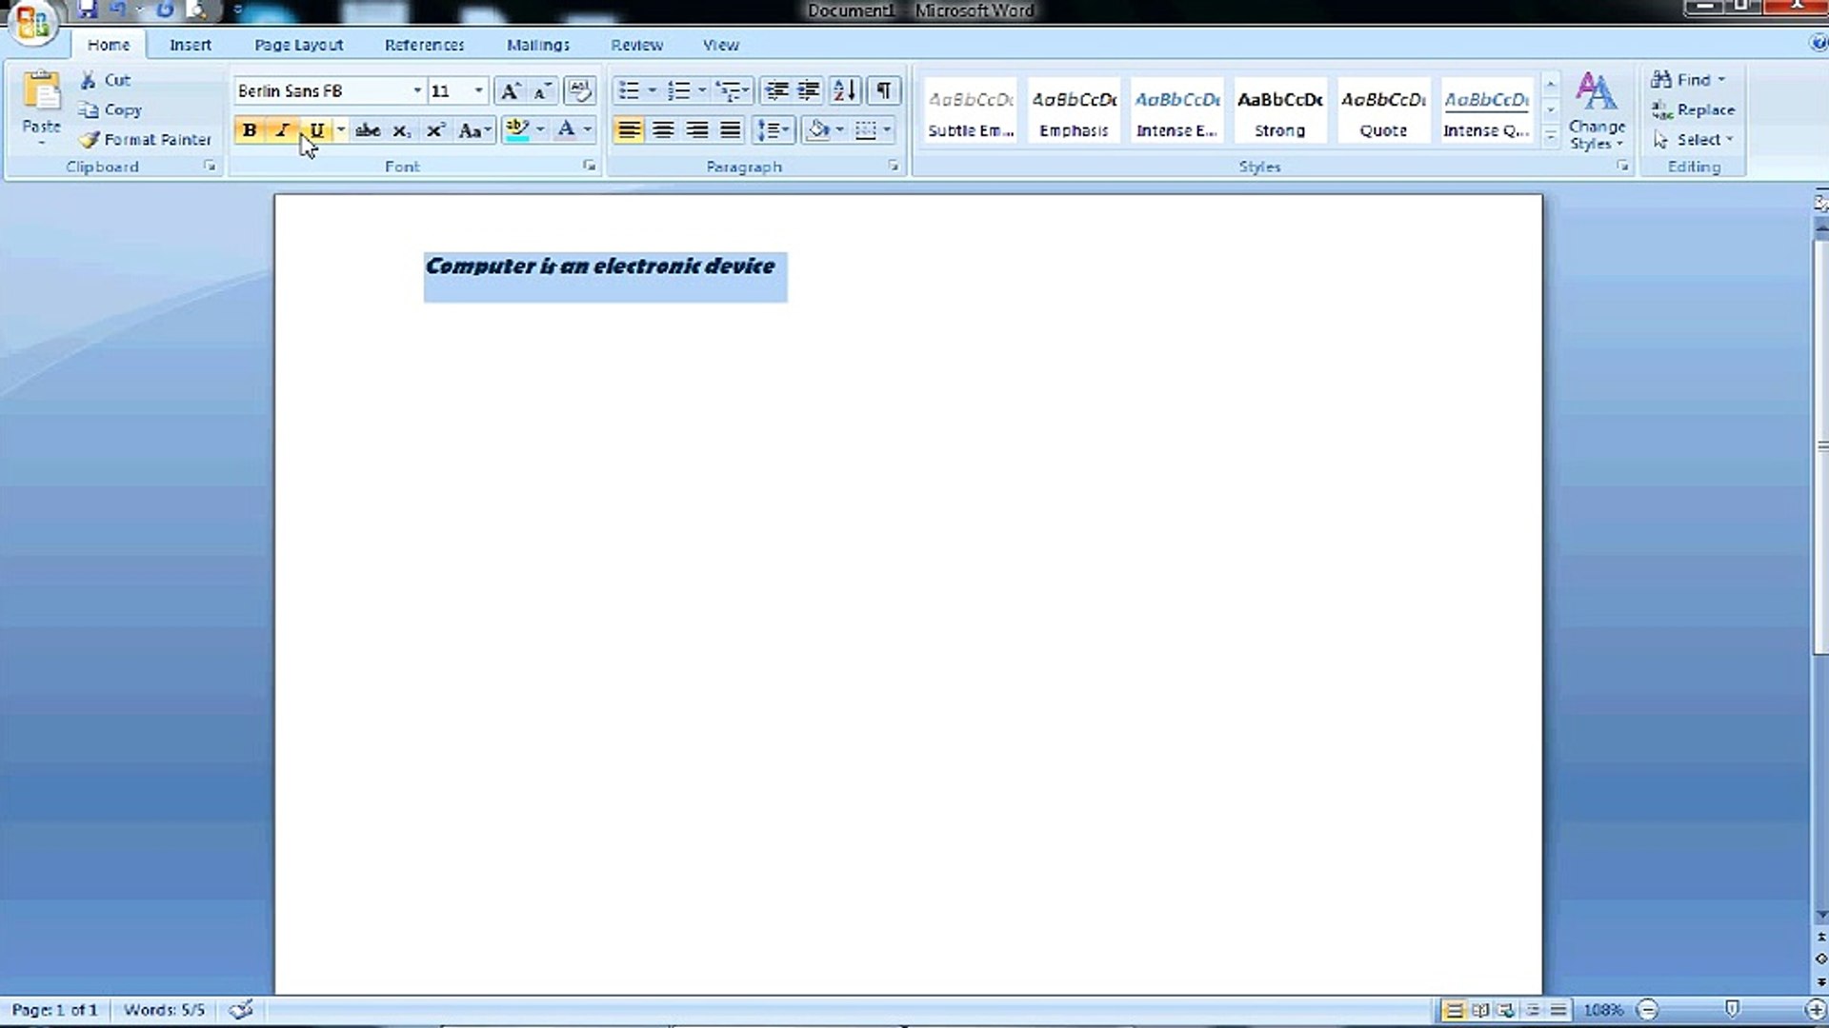Open the font size dropdown
Screen dimensions: 1829x1028
click(x=479, y=90)
